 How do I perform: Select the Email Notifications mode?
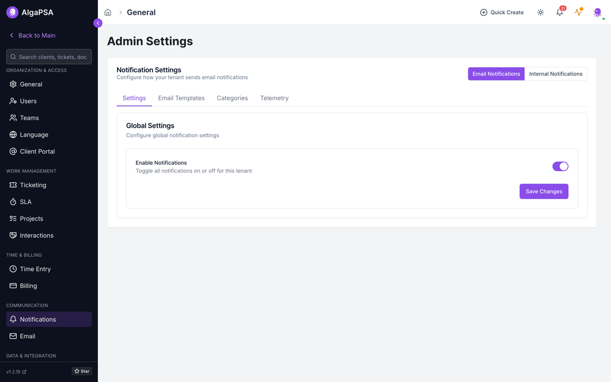(496, 74)
